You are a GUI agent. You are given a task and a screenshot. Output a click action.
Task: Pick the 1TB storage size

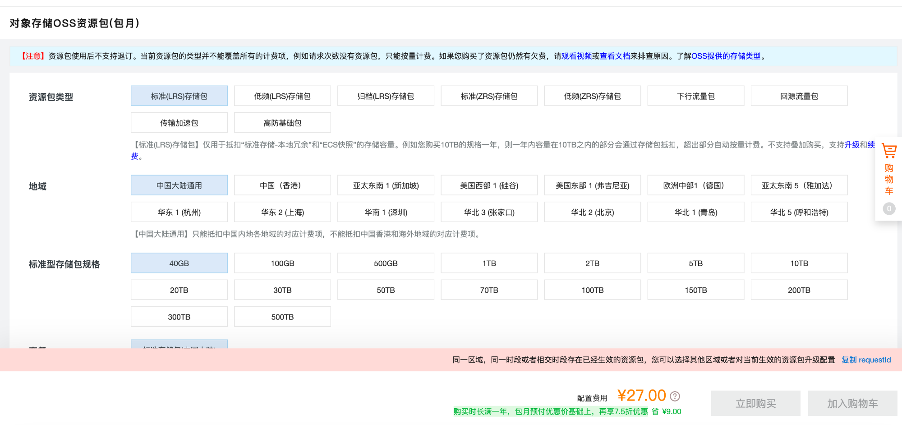489,263
